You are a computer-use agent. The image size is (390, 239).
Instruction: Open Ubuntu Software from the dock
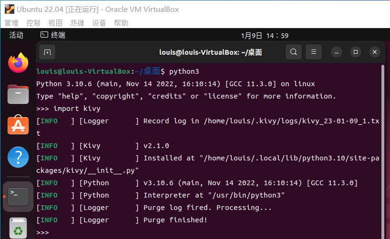coord(18,125)
